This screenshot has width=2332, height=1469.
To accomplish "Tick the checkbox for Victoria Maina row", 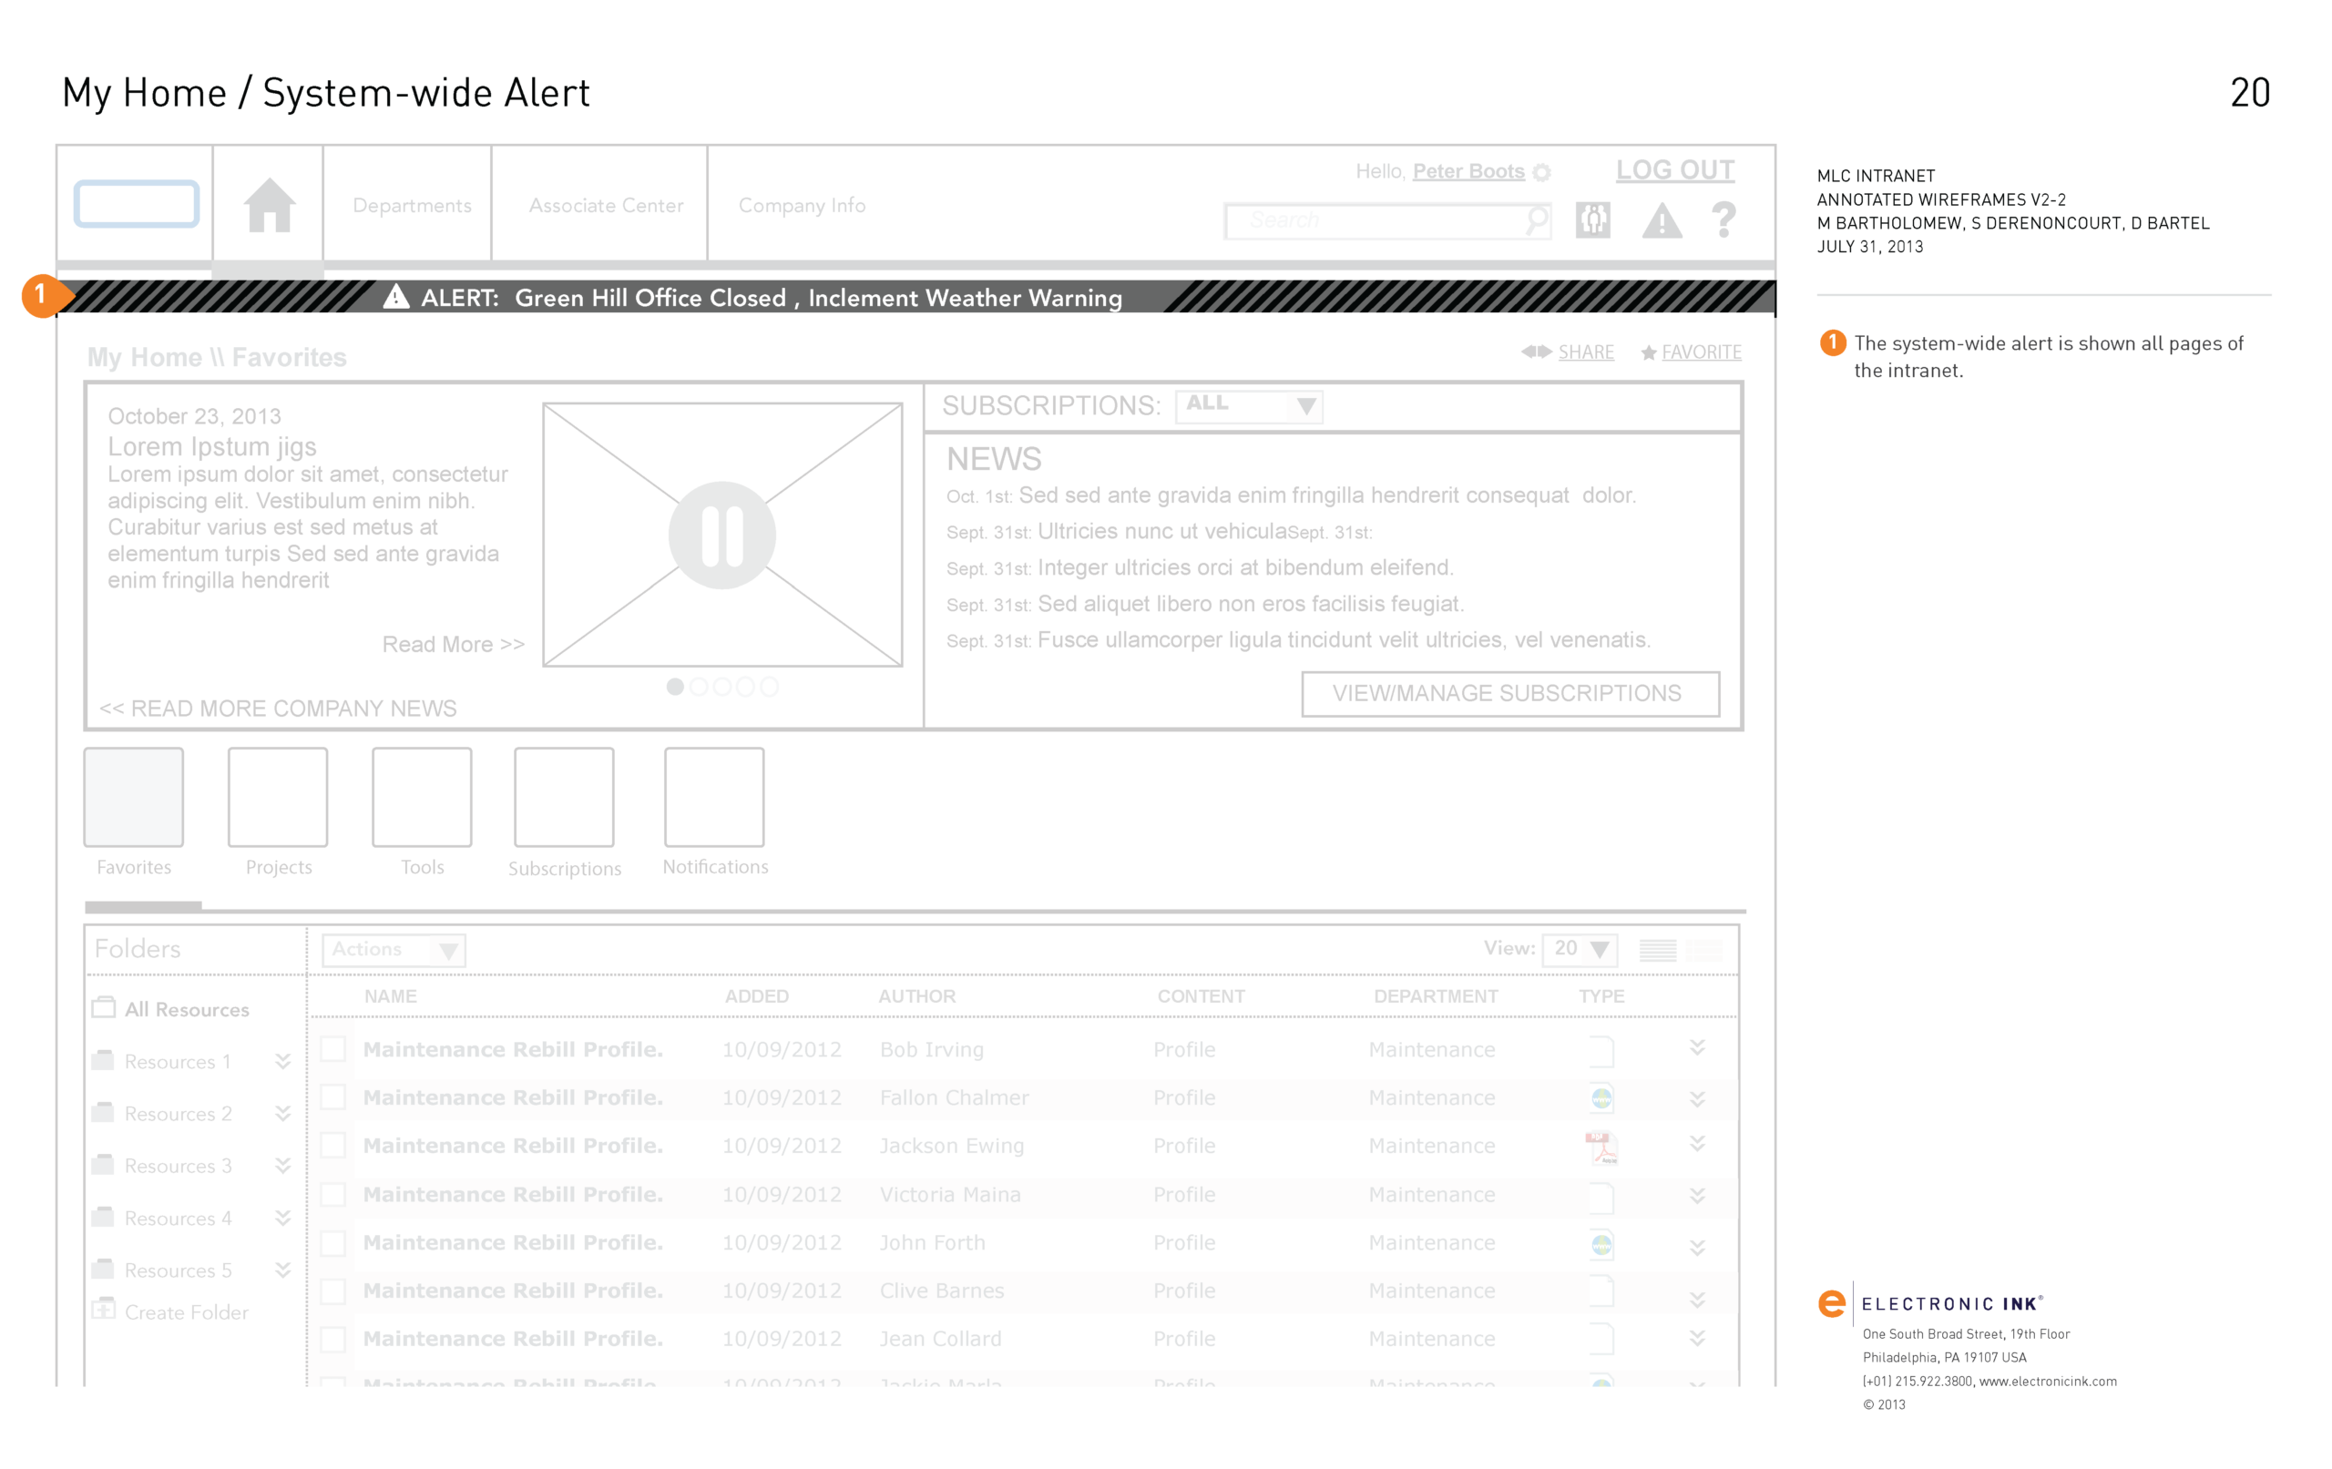I will 333,1194.
